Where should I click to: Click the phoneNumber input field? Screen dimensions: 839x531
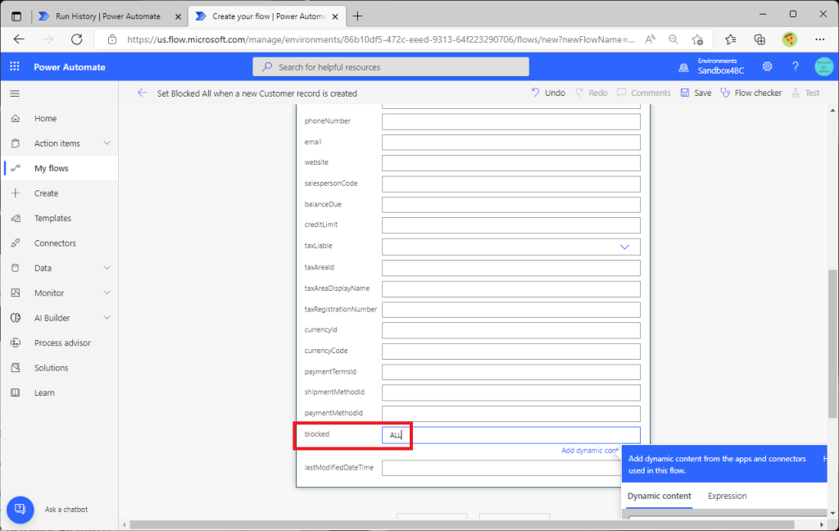tap(511, 121)
